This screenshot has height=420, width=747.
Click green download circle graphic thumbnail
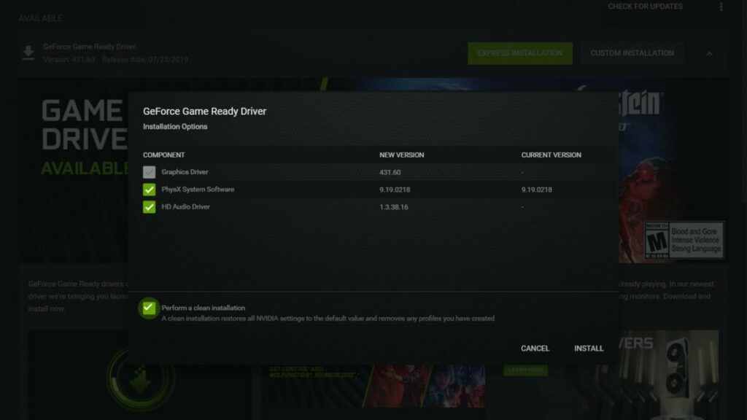point(141,378)
